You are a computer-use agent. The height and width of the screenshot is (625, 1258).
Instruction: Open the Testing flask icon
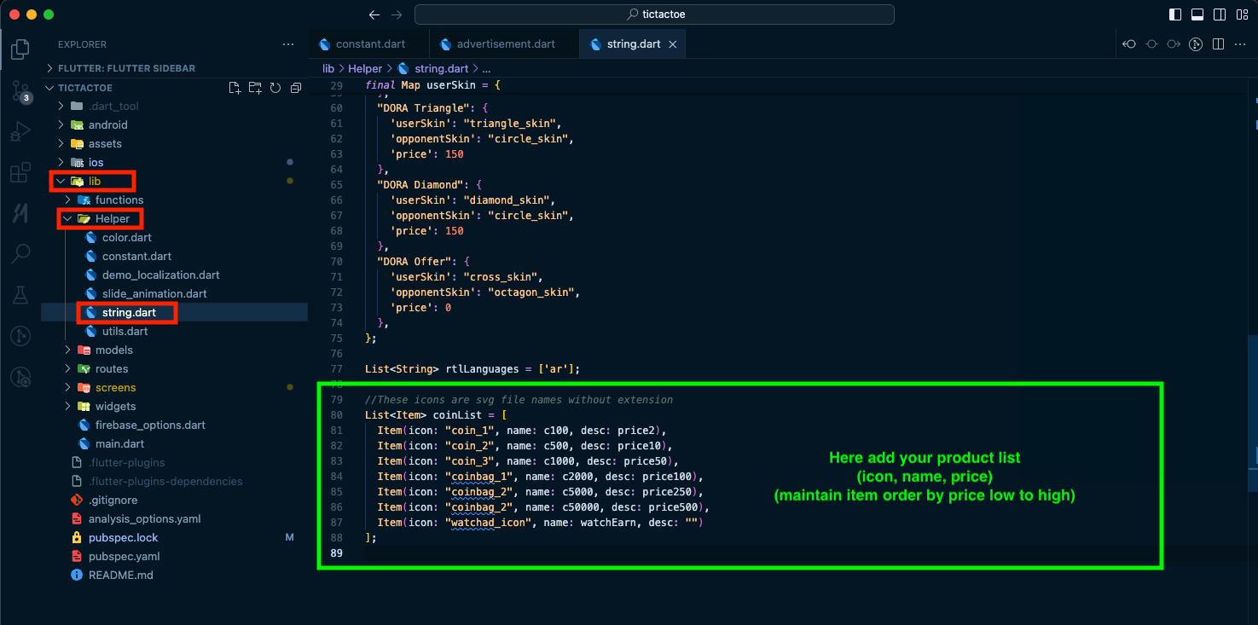[20, 295]
